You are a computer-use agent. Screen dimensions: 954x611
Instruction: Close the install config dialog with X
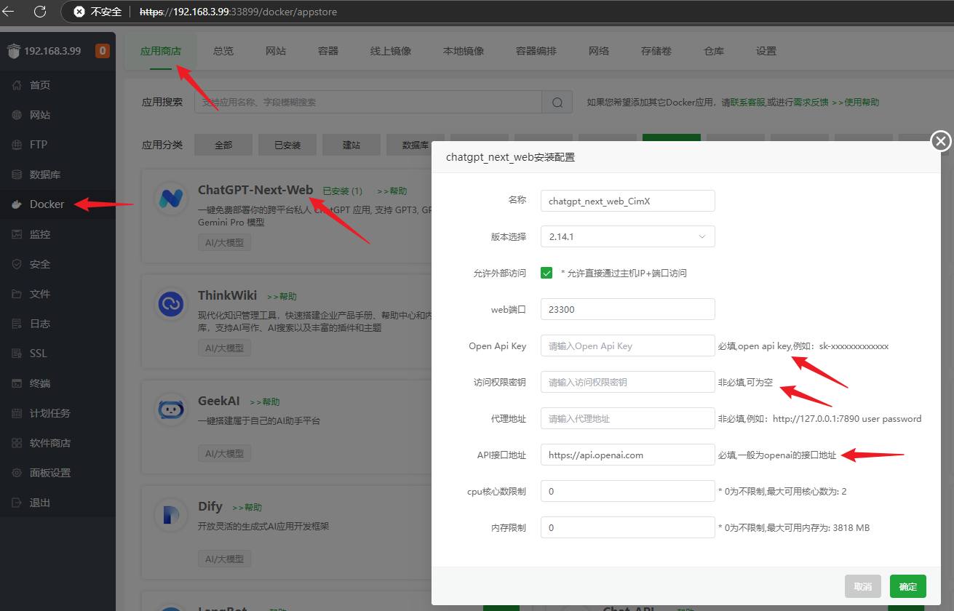coord(941,142)
